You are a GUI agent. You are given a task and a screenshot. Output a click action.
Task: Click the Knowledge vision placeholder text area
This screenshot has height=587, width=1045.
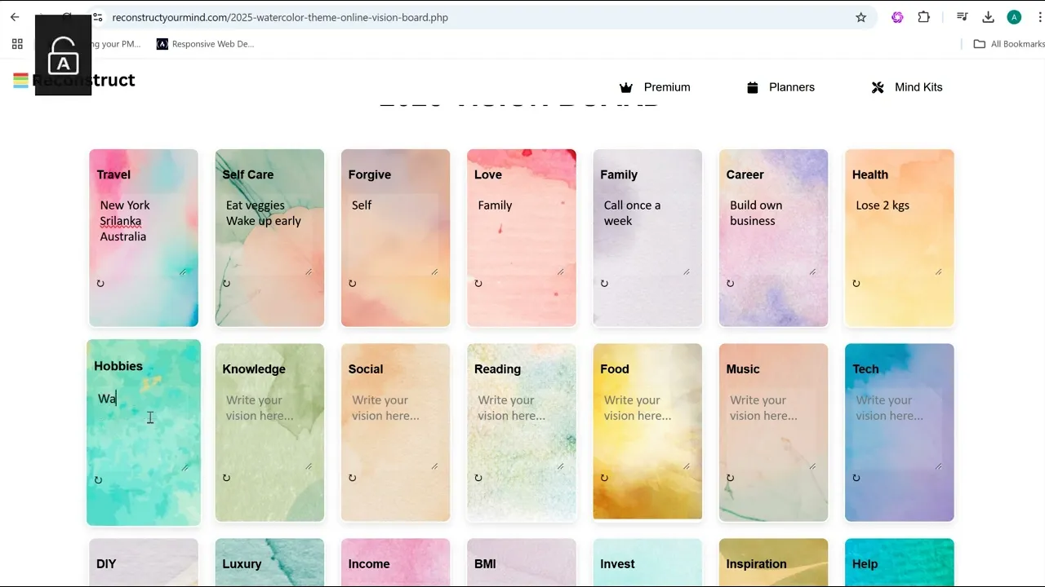click(269, 430)
